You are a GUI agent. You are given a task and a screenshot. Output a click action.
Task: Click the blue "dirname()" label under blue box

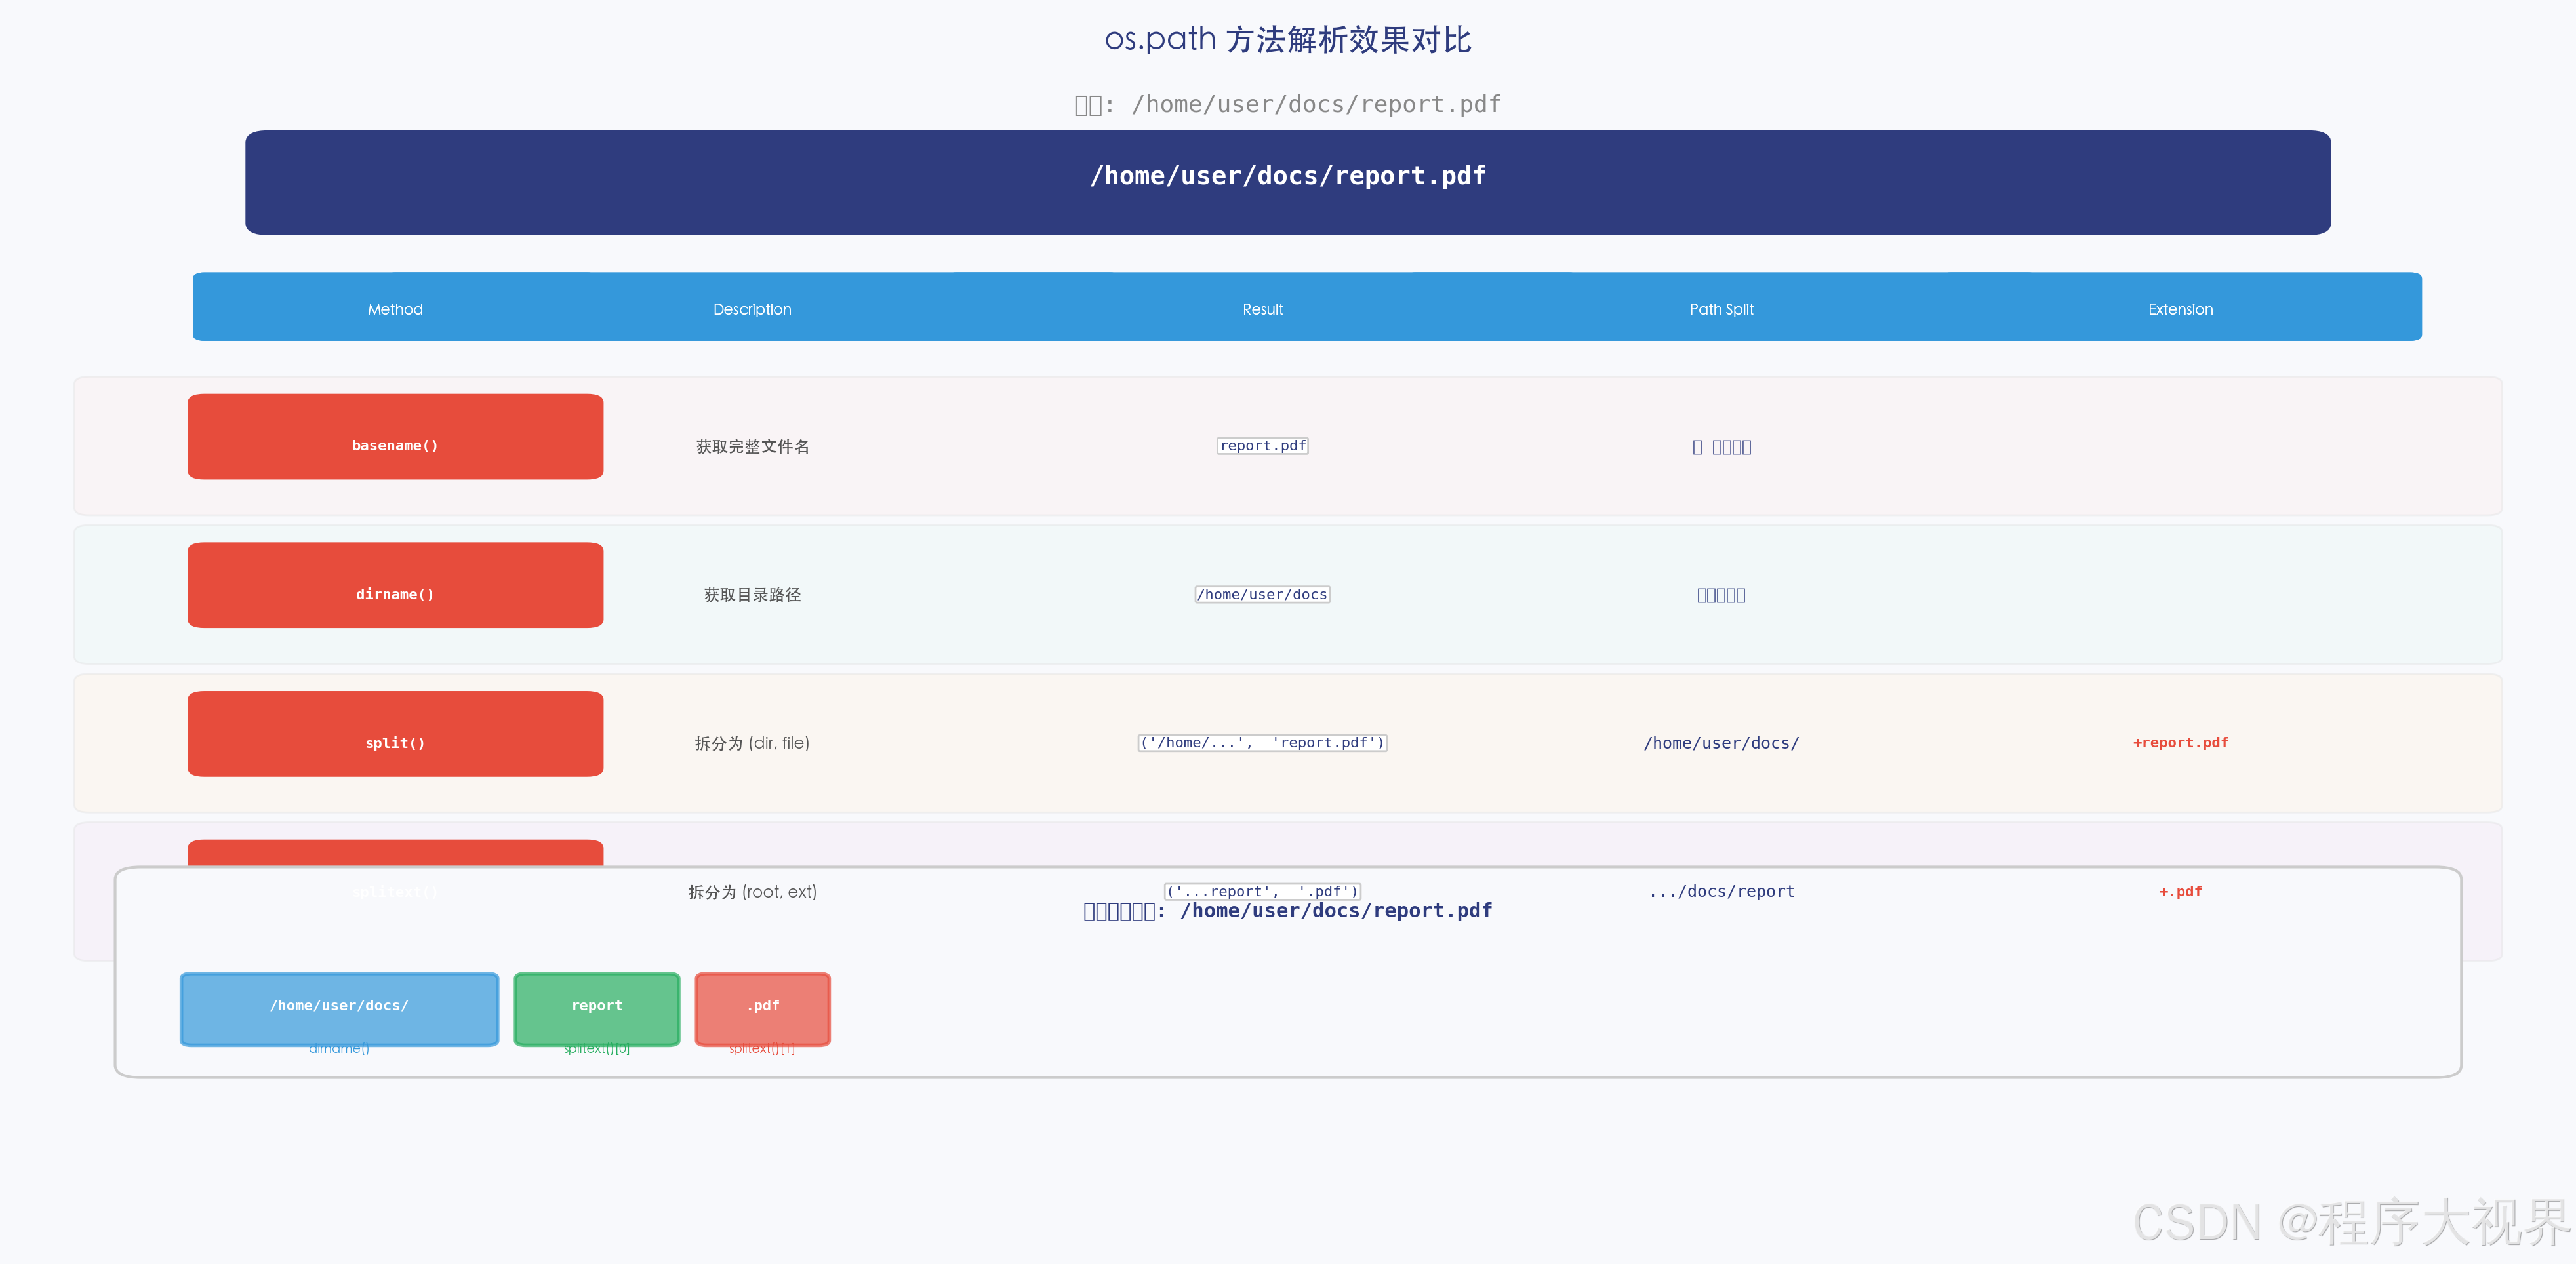339,1048
